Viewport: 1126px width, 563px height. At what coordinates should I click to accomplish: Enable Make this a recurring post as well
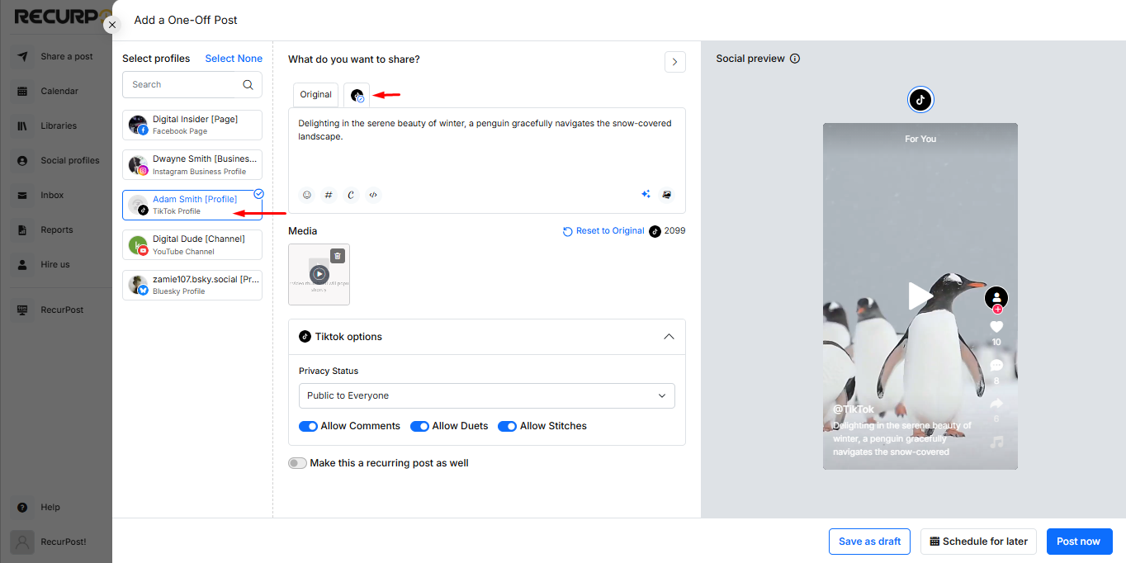[x=297, y=463]
